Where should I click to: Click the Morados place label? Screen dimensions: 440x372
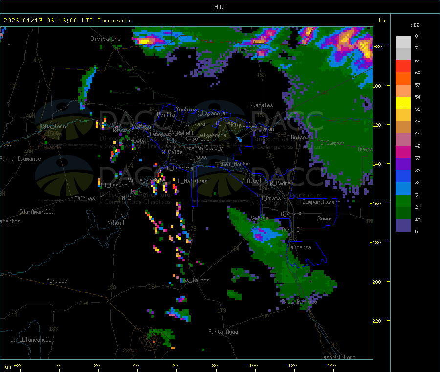coord(57,281)
